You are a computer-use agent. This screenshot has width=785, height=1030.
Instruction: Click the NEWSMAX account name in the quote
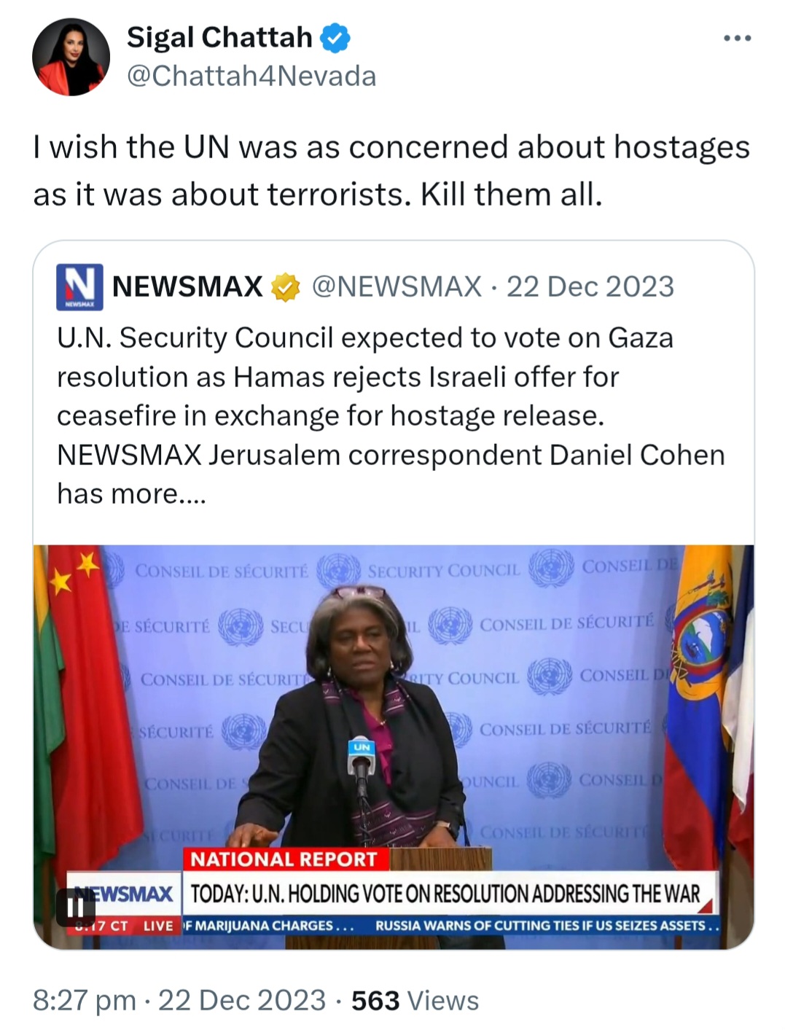187,286
